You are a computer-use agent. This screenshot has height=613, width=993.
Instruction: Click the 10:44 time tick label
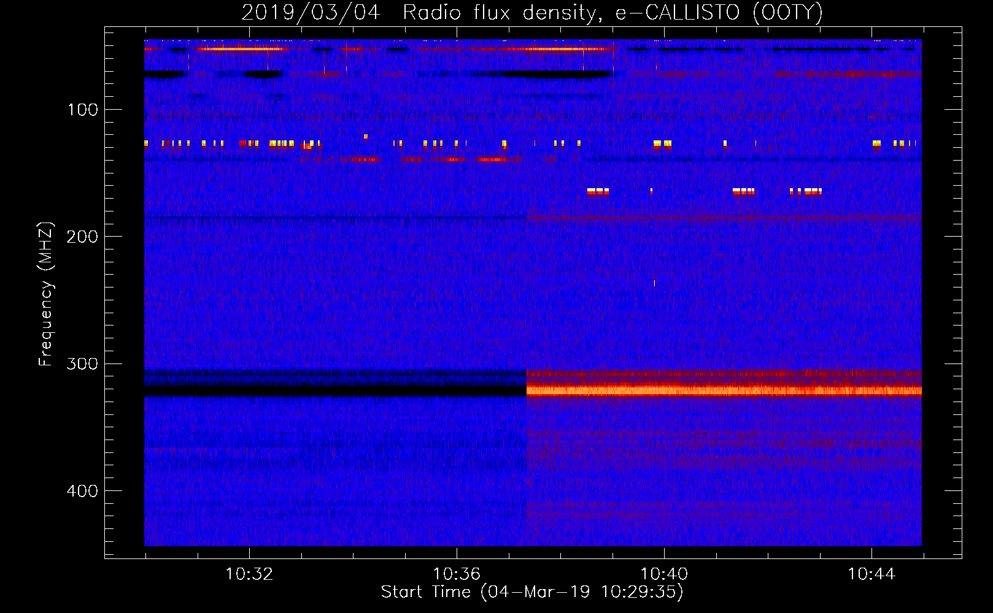pyautogui.click(x=871, y=574)
